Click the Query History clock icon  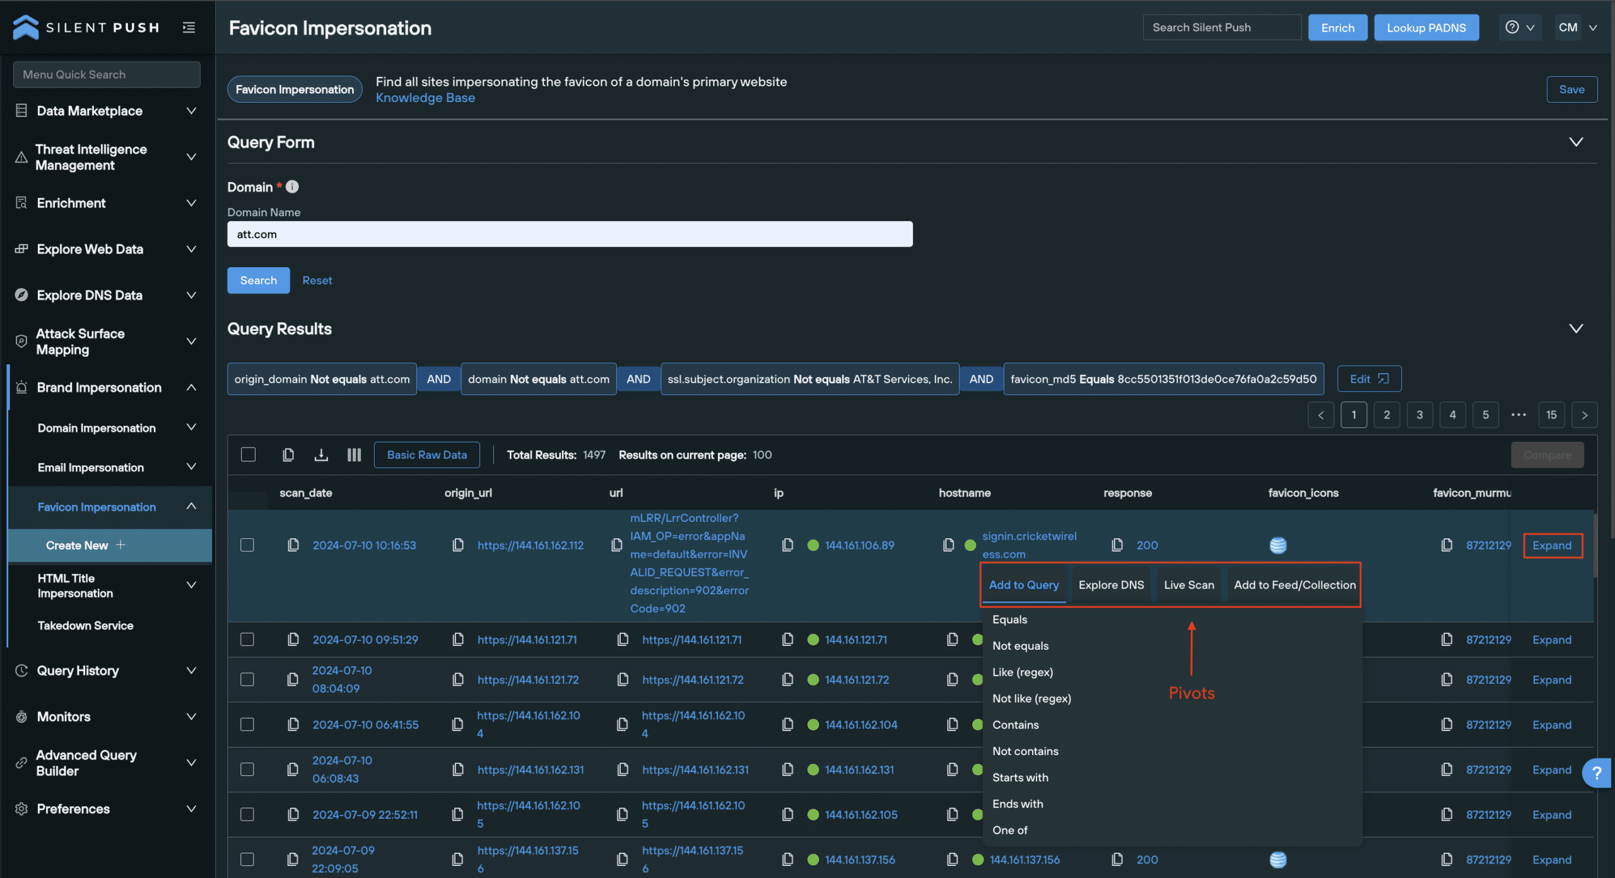pyautogui.click(x=21, y=670)
